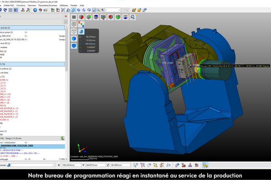Click the zoom view magnifier cube icon
The width and height of the screenshot is (271, 180).
click(133, 17)
